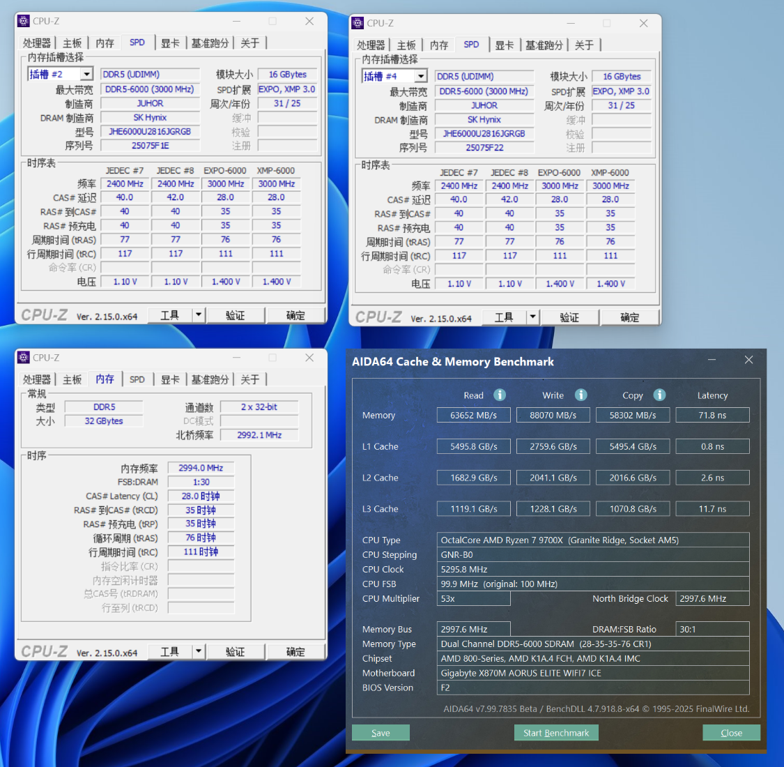
Task: Expand Tools arrow in slot #4 CPU-Z window
Action: coord(532,317)
